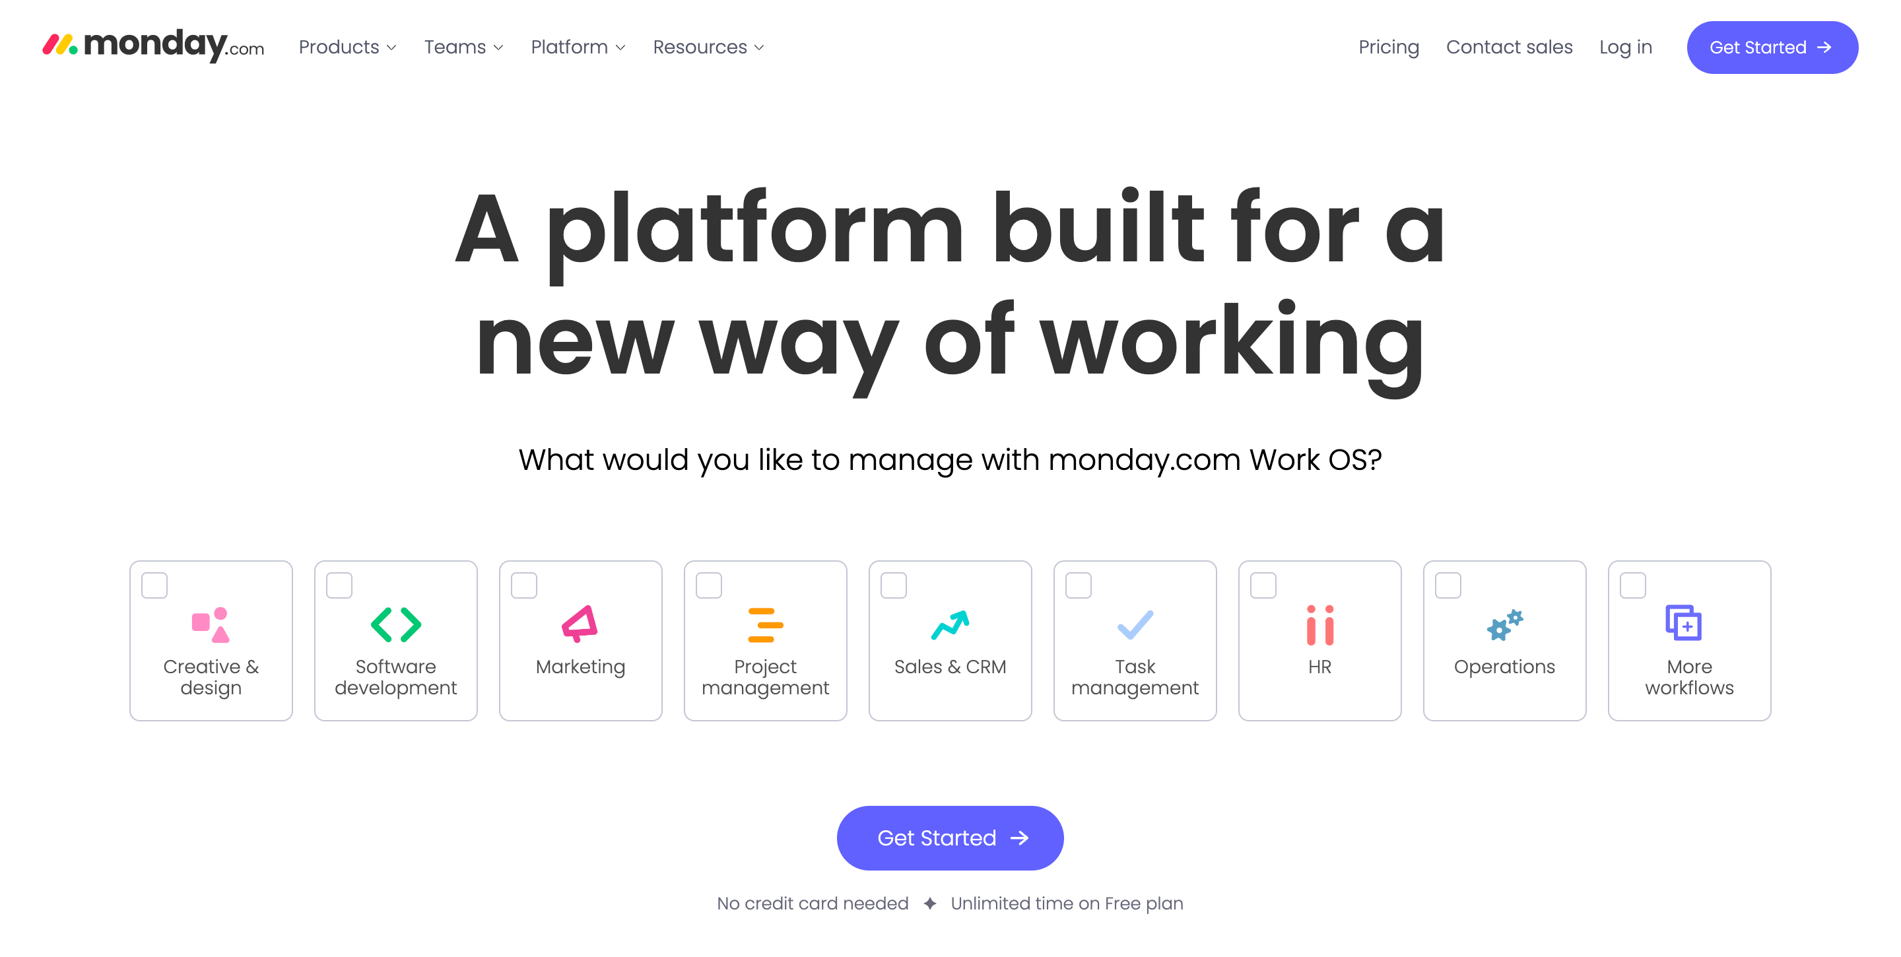
Task: Click the top-right Get Started button
Action: click(1773, 48)
